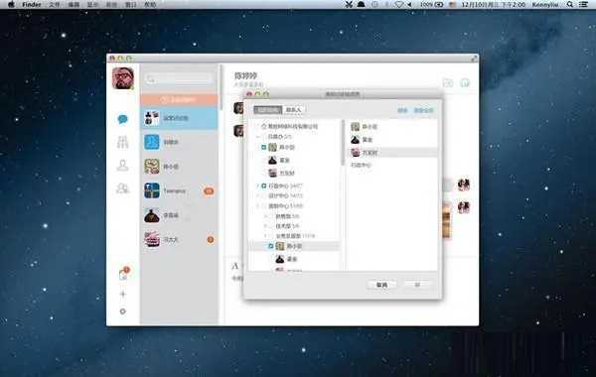Select the highlighted pink-avatar entry in selected-members panel
This screenshot has width=596, height=377.
click(392, 153)
